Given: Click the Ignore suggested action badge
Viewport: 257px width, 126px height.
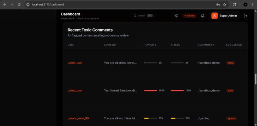Looking at the screenshot, I should pyautogui.click(x=231, y=118).
